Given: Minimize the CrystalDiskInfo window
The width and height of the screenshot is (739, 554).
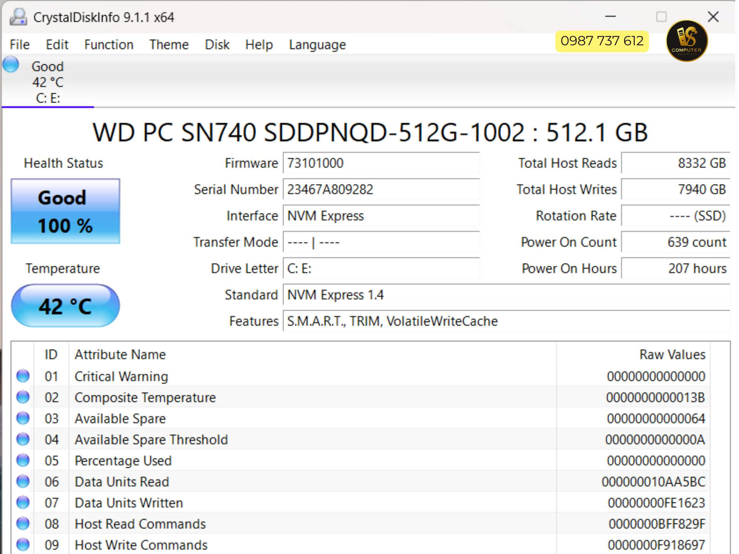Looking at the screenshot, I should (610, 16).
